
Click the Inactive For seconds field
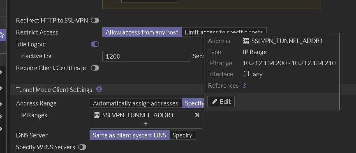pos(146,56)
